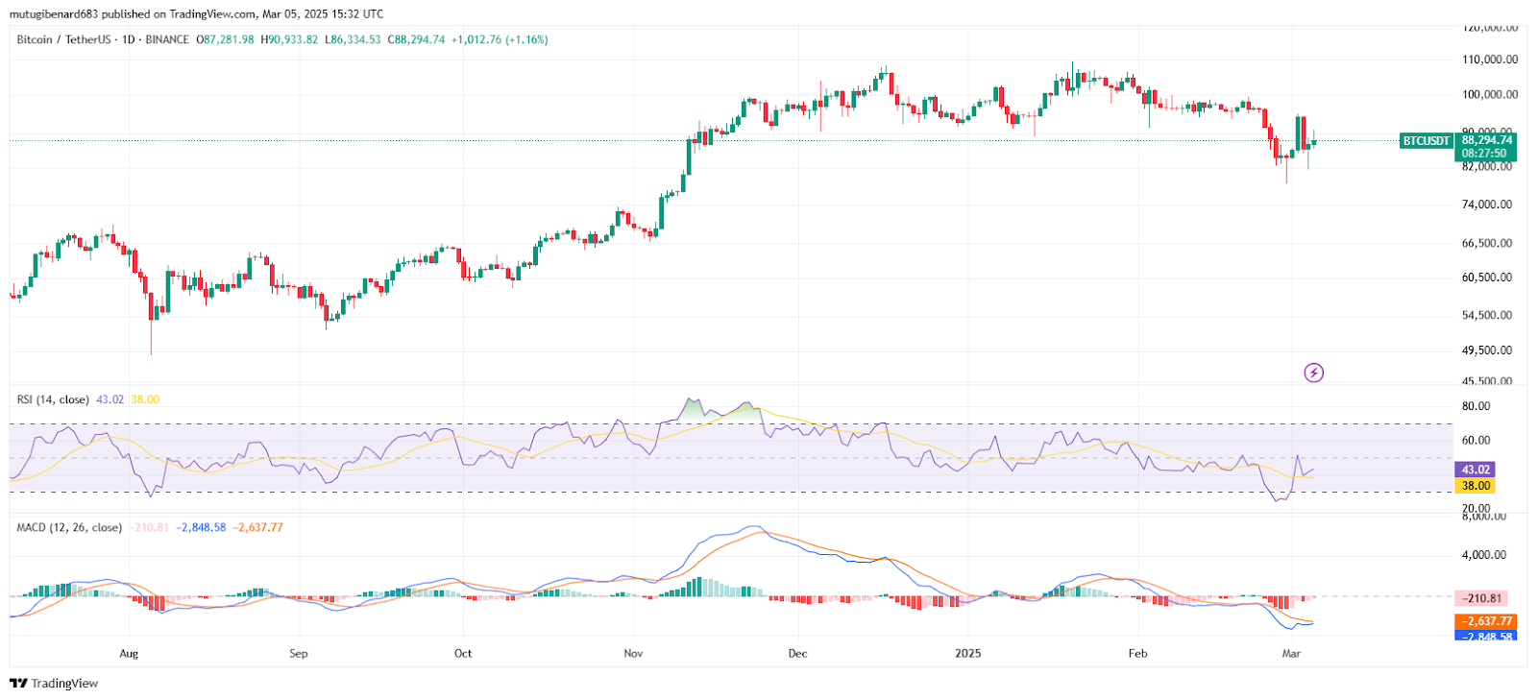Click the low value L86,334.53
The image size is (1537, 700).
[353, 40]
